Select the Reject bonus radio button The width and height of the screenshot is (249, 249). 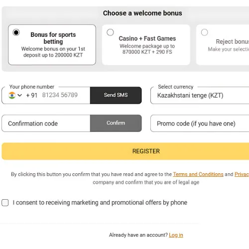click(x=204, y=32)
